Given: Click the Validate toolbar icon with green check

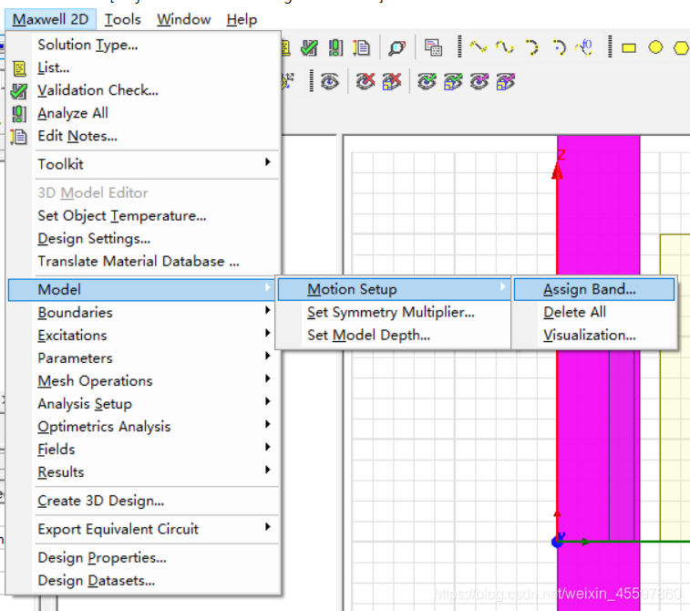Looking at the screenshot, I should click(309, 47).
